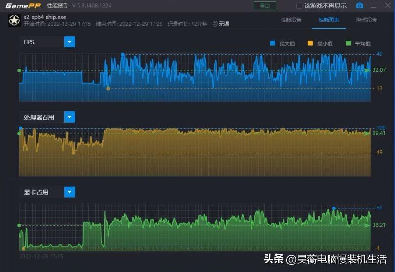The width and height of the screenshot is (395, 272).
Task: Toggle the blue 最大值 legend swatch
Action: [273, 43]
